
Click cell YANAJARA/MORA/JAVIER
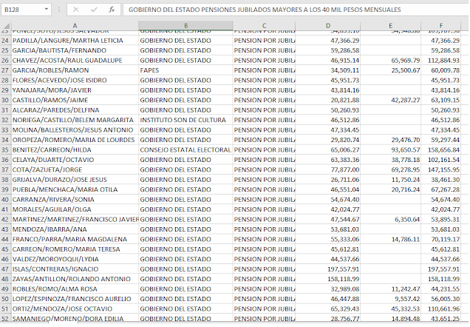click(x=75, y=90)
